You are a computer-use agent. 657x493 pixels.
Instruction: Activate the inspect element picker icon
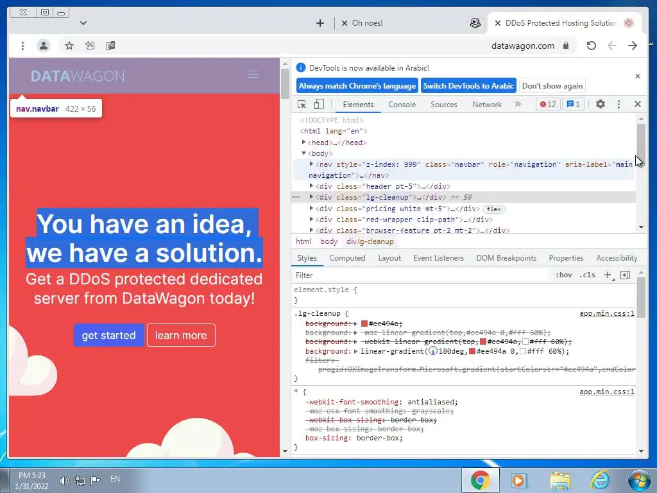tap(302, 104)
